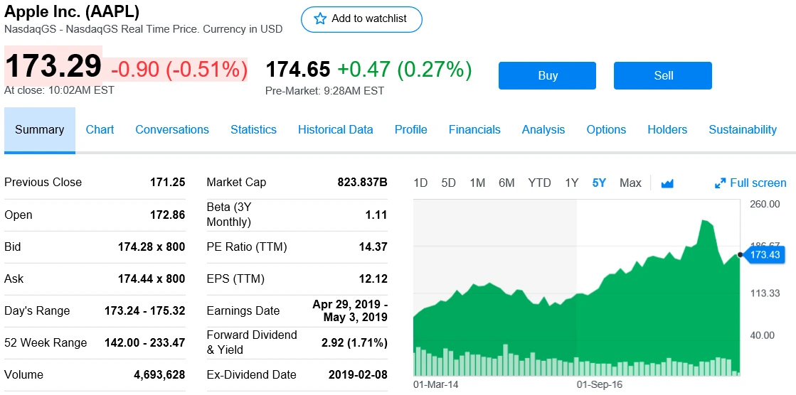Click the Full screen expand arrows icon
The height and width of the screenshot is (395, 796).
(x=720, y=183)
